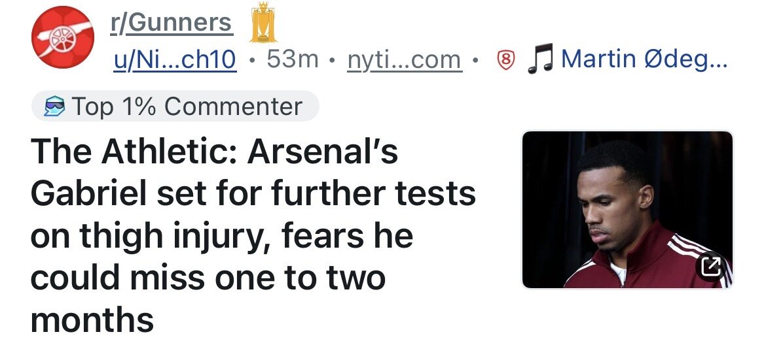Tap the Top 1% Commenter badge label
The image size is (766, 362).
click(187, 107)
